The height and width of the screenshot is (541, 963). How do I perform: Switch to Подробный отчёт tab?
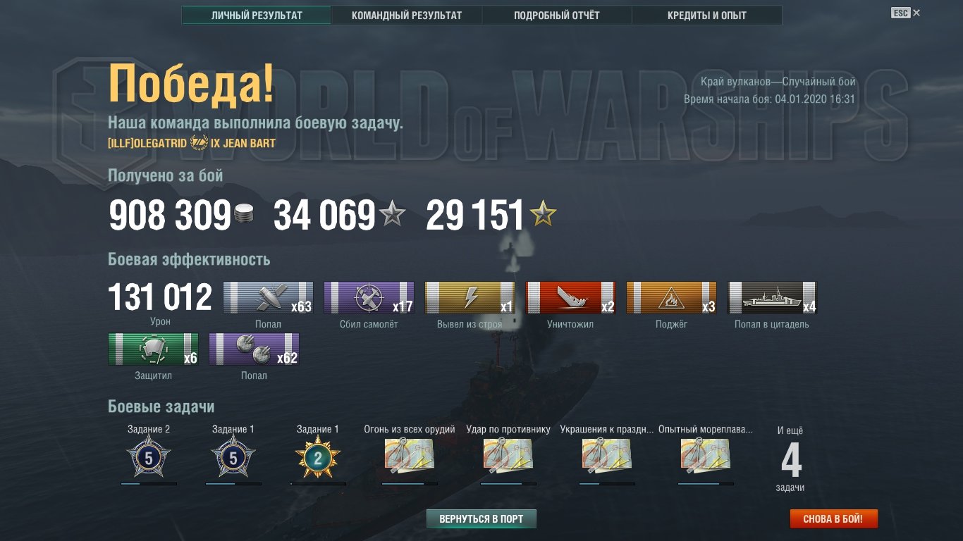(x=557, y=15)
